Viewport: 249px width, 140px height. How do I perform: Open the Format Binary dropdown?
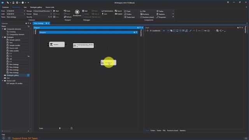pos(51,14)
